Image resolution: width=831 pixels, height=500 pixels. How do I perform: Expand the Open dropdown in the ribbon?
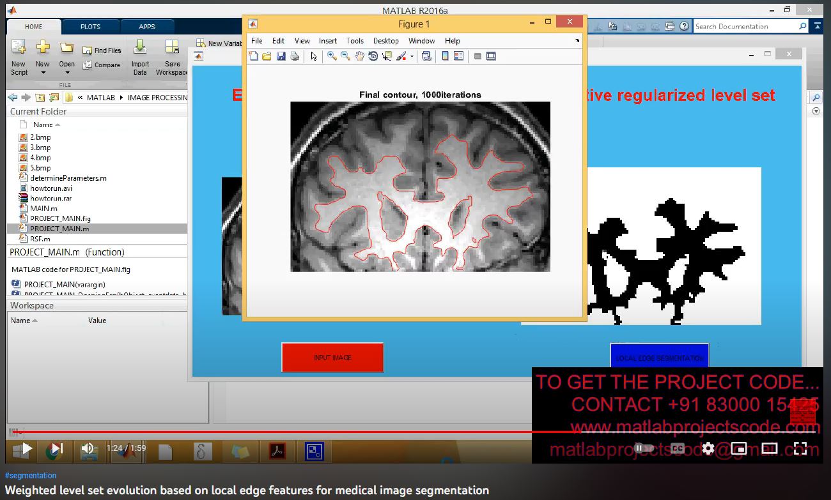pyautogui.click(x=67, y=73)
